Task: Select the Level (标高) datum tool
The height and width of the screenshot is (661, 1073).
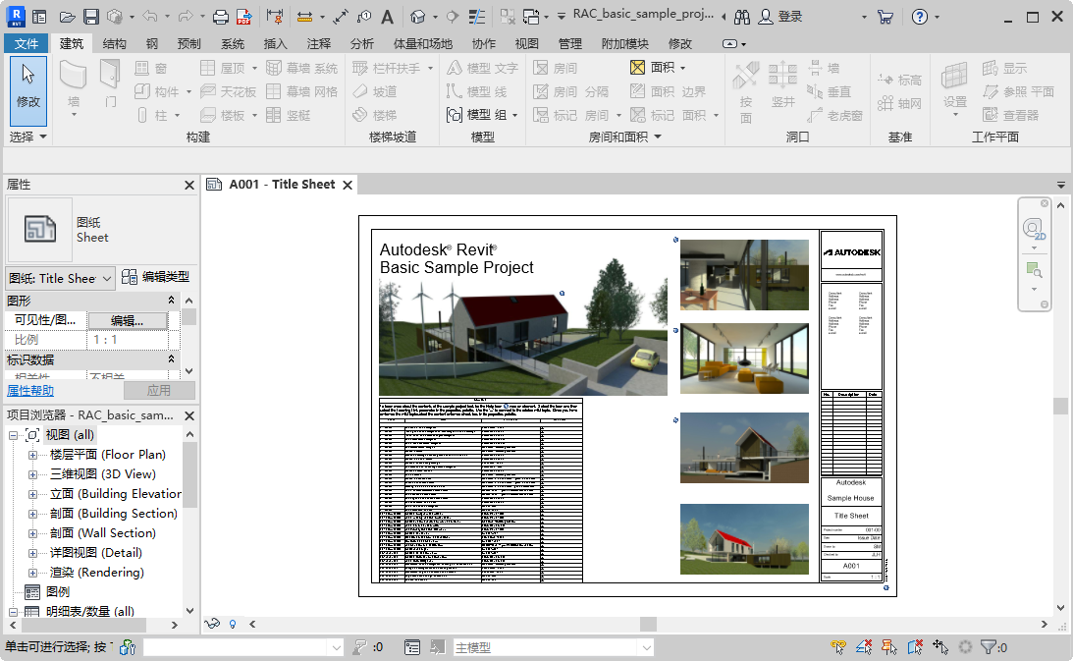Action: pos(900,81)
